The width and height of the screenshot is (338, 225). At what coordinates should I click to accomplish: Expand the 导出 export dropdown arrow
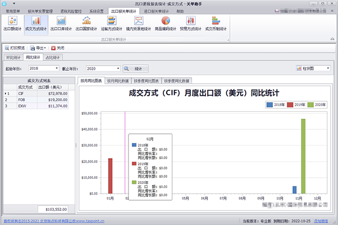tap(45, 48)
